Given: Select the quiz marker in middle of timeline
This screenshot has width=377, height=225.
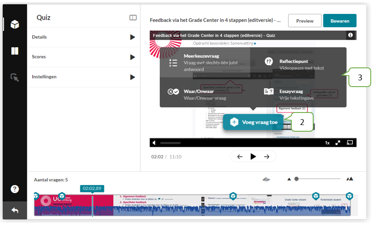Looking at the screenshot, I should point(233,196).
